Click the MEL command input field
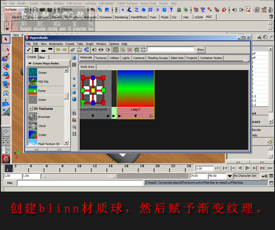Screen dimensions: 275x230 click(80, 183)
